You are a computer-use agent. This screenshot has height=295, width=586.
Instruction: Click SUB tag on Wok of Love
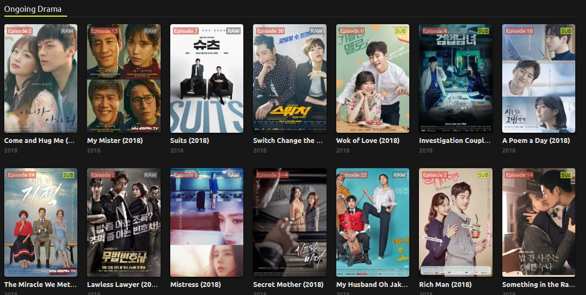(x=400, y=31)
